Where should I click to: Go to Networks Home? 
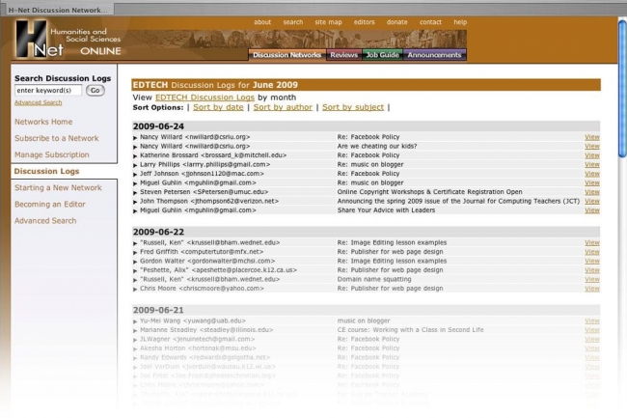(43, 122)
